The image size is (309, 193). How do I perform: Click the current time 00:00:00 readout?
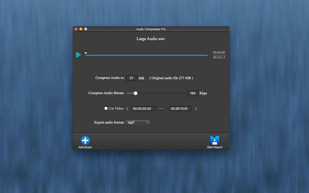[x=219, y=52]
